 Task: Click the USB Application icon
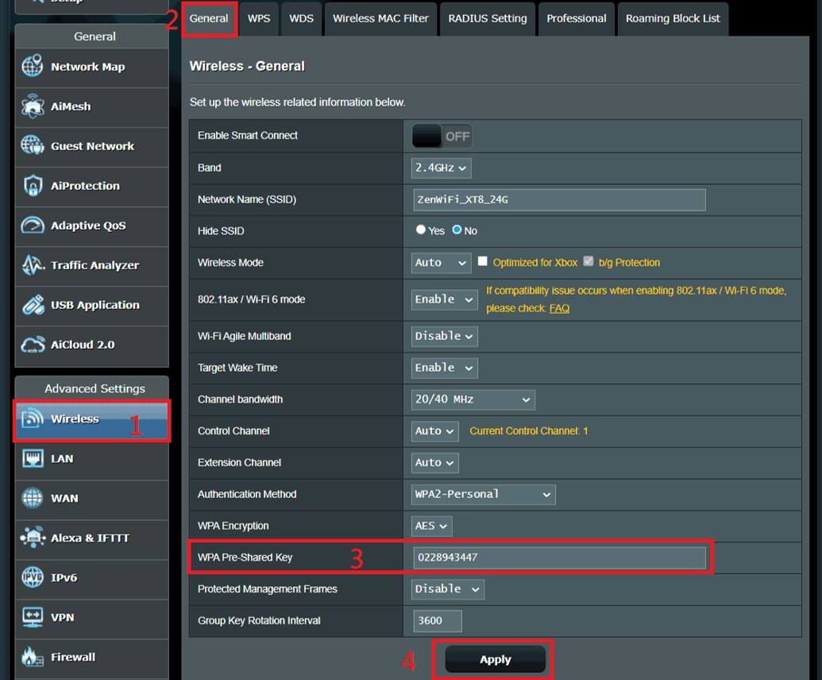[33, 305]
